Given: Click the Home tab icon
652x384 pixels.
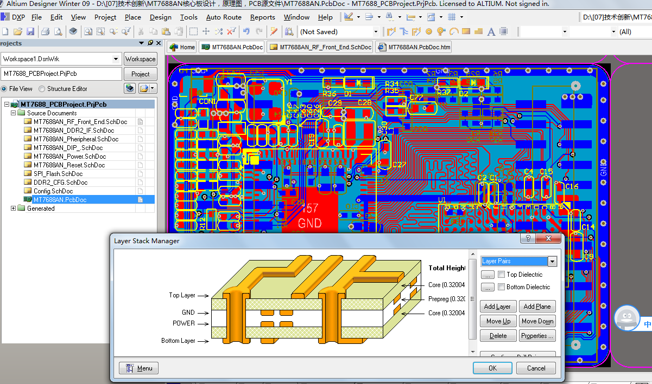Looking at the screenshot, I should pyautogui.click(x=174, y=47).
